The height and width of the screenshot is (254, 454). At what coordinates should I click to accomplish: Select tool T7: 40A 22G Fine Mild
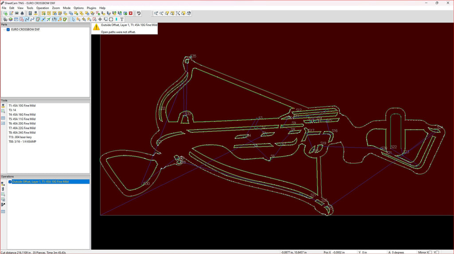[22, 128]
